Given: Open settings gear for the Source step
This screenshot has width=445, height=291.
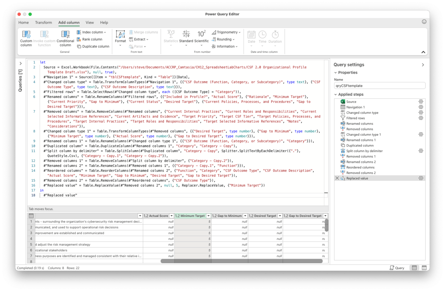Looking at the screenshot, I should click(421, 102).
